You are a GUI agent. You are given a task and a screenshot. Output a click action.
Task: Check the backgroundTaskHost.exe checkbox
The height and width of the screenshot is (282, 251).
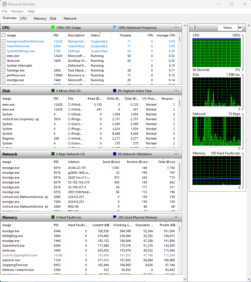point(4,41)
